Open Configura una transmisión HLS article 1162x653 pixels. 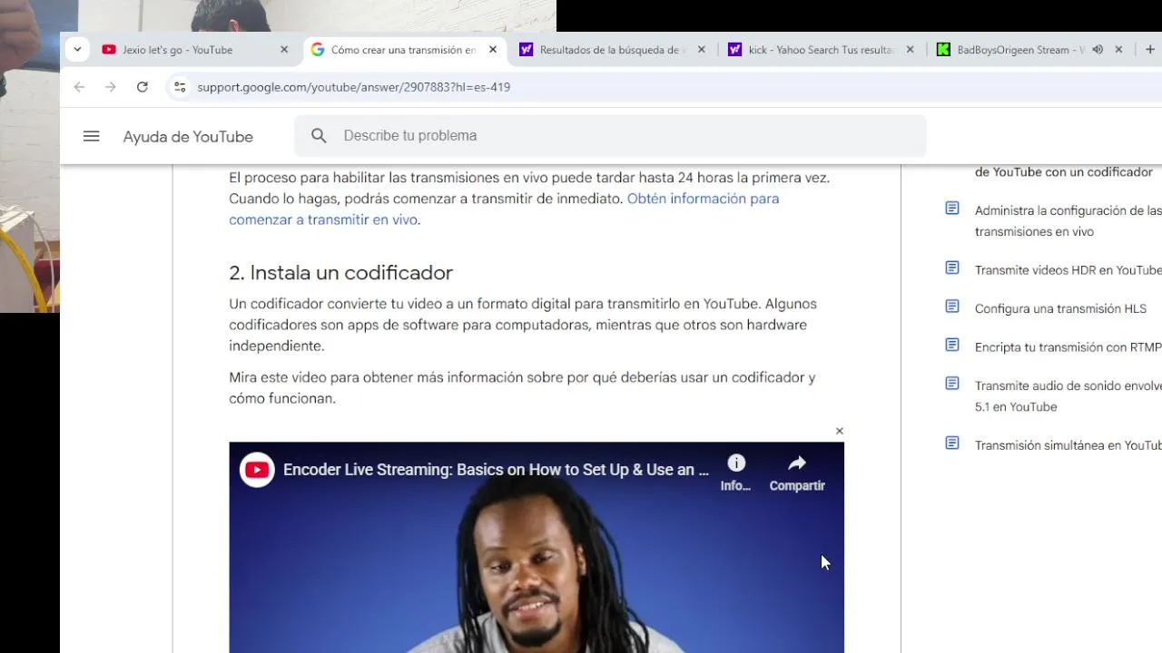(x=1060, y=308)
